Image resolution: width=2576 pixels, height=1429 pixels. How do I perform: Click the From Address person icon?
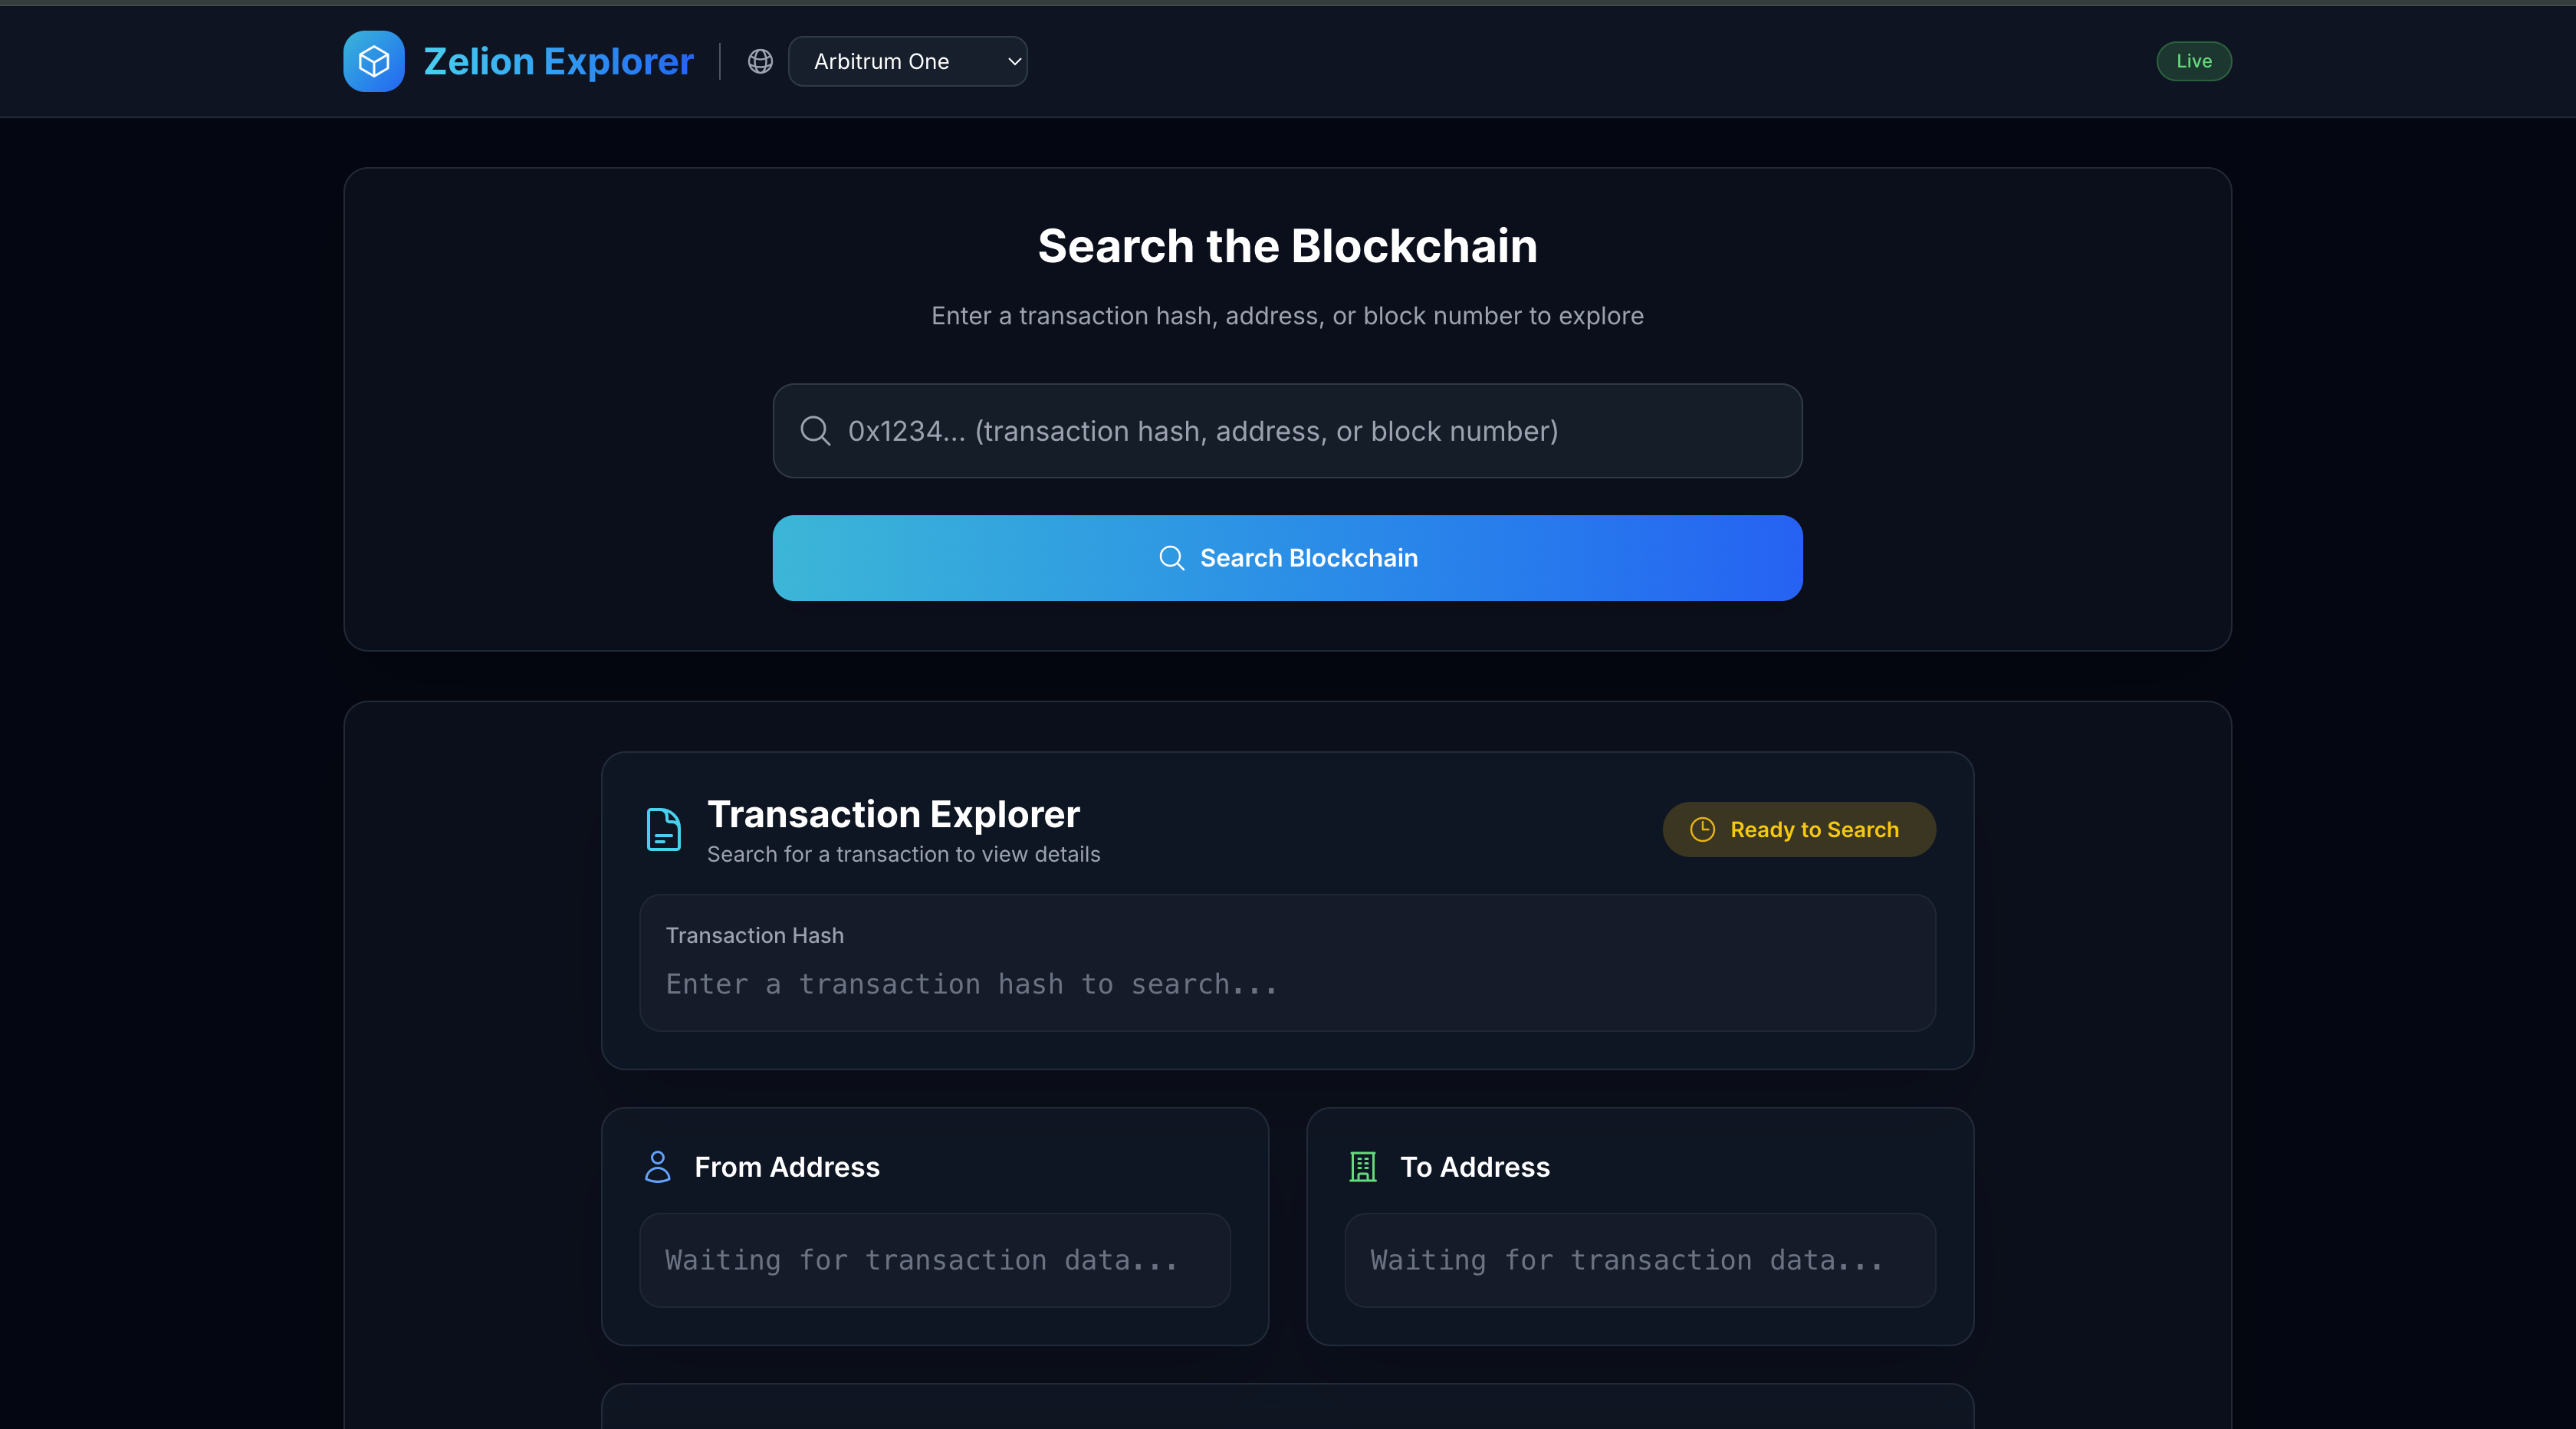click(657, 1166)
